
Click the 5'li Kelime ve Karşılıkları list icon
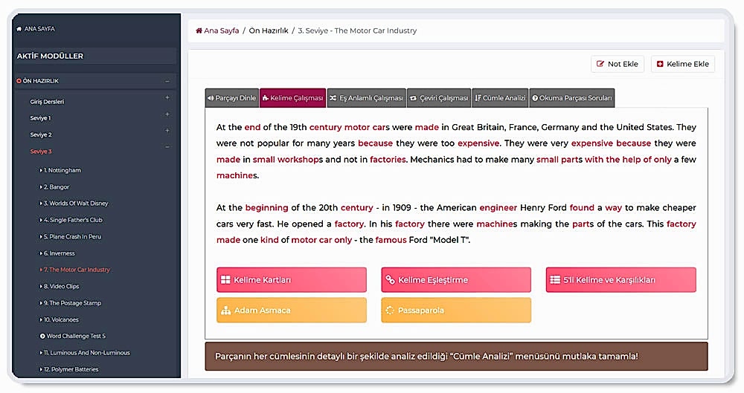point(554,280)
